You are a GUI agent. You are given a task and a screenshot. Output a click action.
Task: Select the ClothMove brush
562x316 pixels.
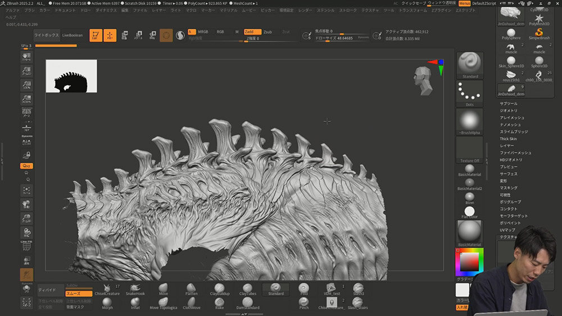click(192, 304)
